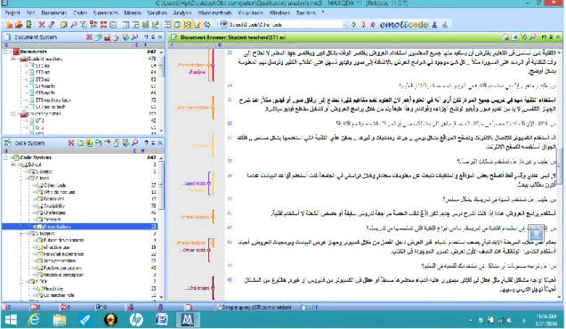Screen dimensions: 566x329
Task: Click the question mark icon in Document Browser header
Action: click(x=544, y=36)
